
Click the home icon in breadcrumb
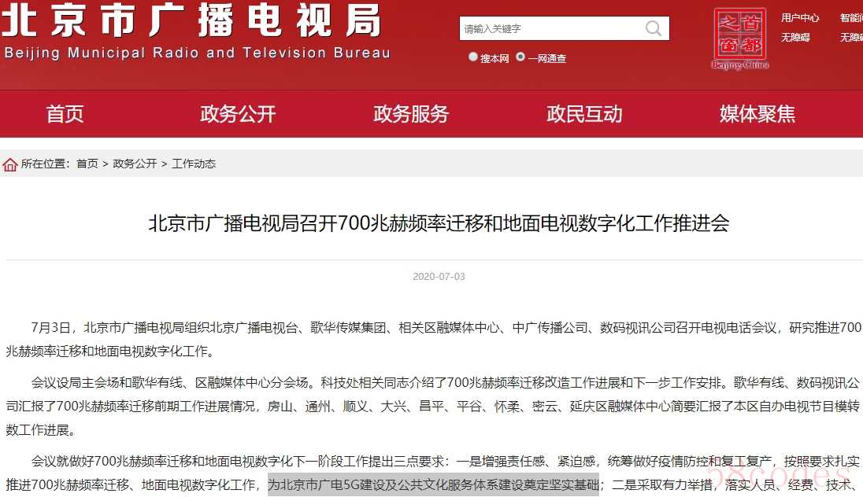tap(10, 164)
